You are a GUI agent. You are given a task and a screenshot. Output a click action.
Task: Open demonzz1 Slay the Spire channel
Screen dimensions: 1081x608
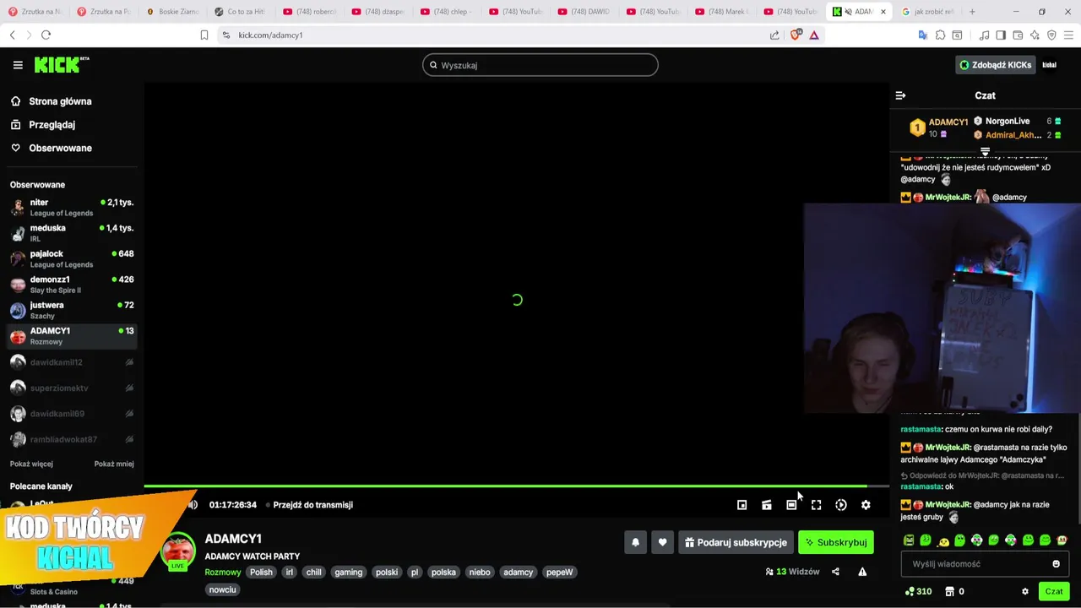(x=72, y=285)
